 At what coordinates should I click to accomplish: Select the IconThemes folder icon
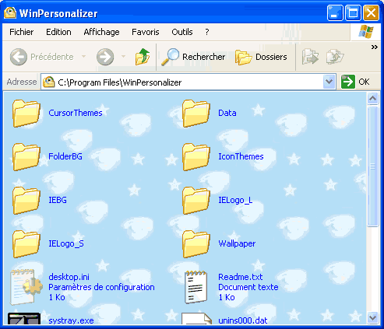click(x=196, y=157)
